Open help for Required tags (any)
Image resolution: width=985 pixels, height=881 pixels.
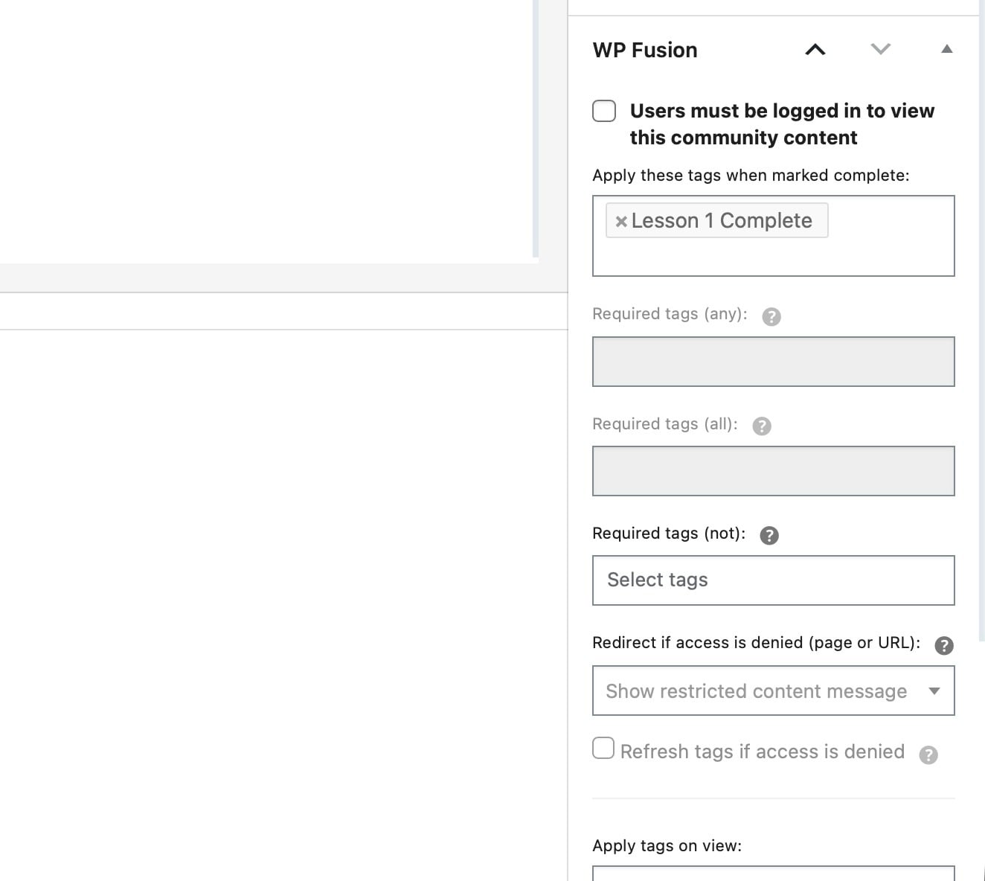[771, 317]
